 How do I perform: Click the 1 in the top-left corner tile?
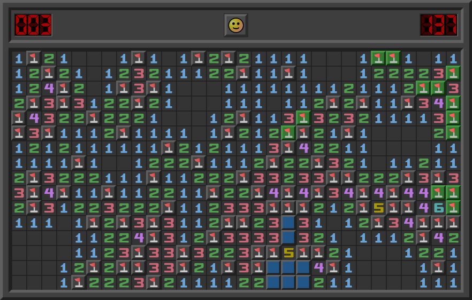(19, 58)
